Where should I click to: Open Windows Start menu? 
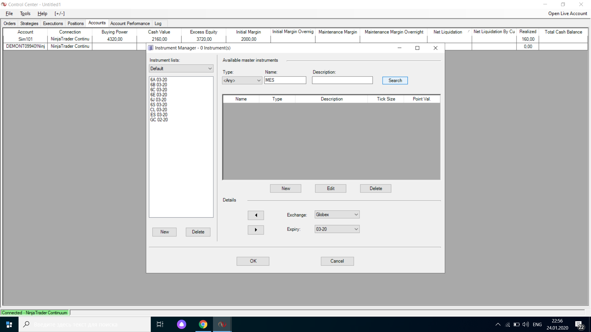click(x=9, y=324)
